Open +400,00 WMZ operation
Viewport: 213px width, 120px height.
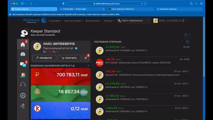(142, 111)
